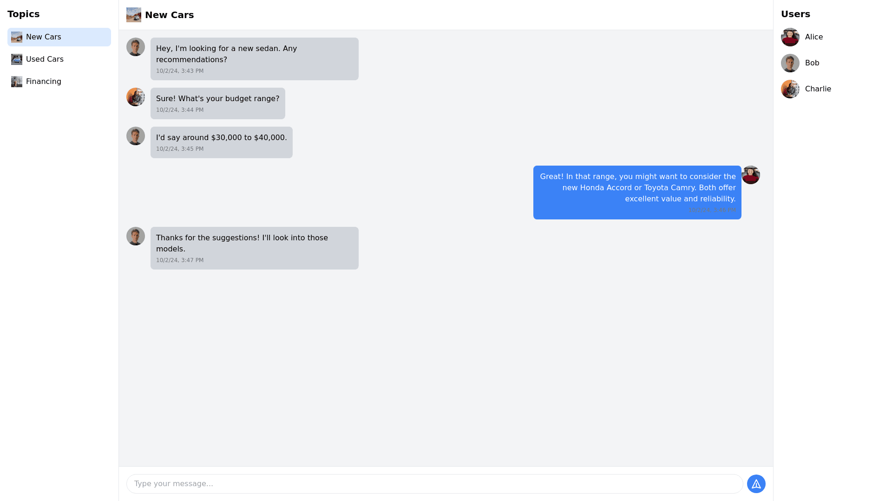Open Charlie's user entry by name
892x501 pixels.
pyautogui.click(x=818, y=89)
